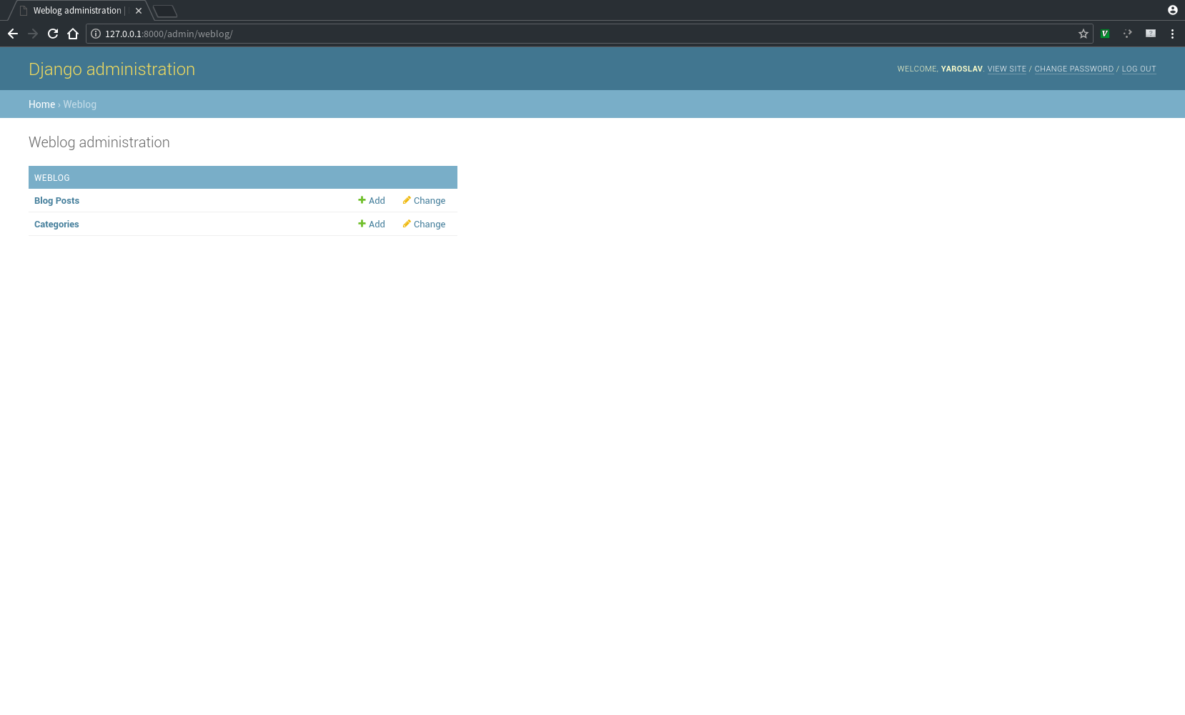Open the Blog Posts model link
This screenshot has height=715, width=1185.
coord(56,201)
